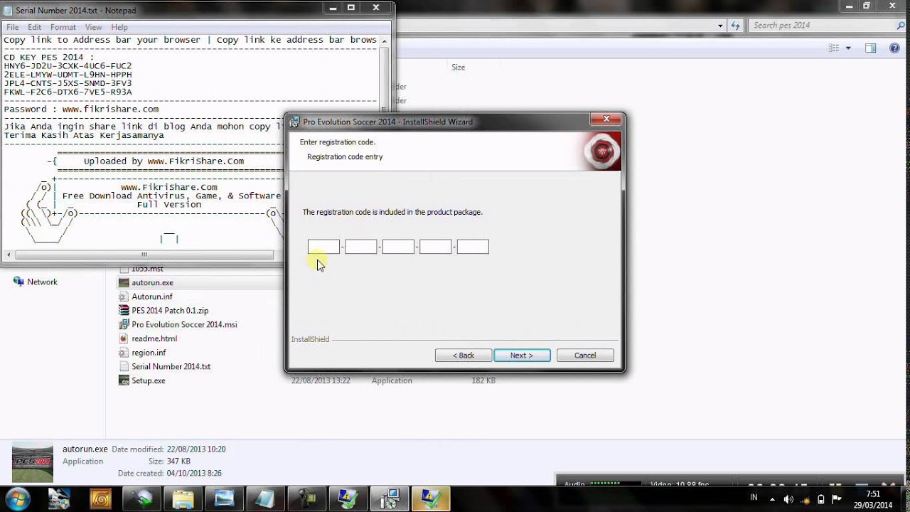Open the view options dropdown arrow

(x=848, y=48)
